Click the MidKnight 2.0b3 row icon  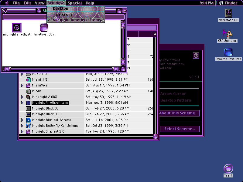pyautogui.click(x=28, y=97)
